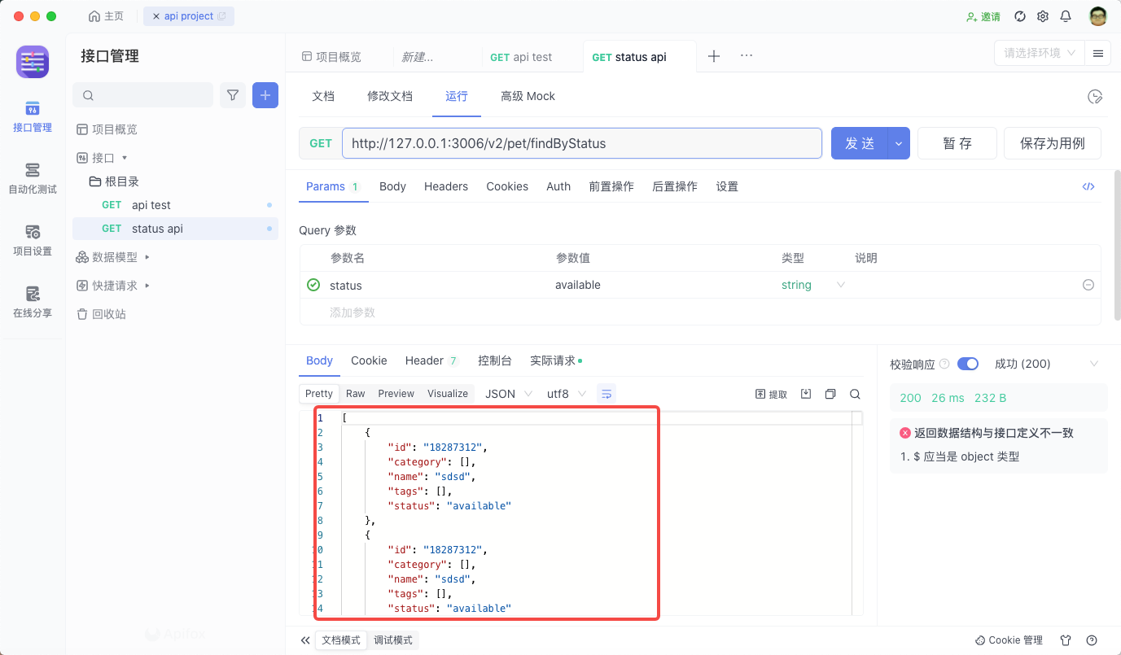Open search in the response body
This screenshot has width=1121, height=655.
point(855,393)
